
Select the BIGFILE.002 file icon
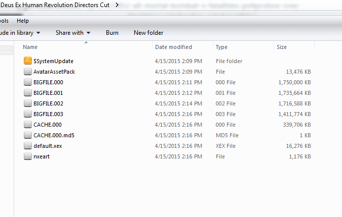pos(27,103)
